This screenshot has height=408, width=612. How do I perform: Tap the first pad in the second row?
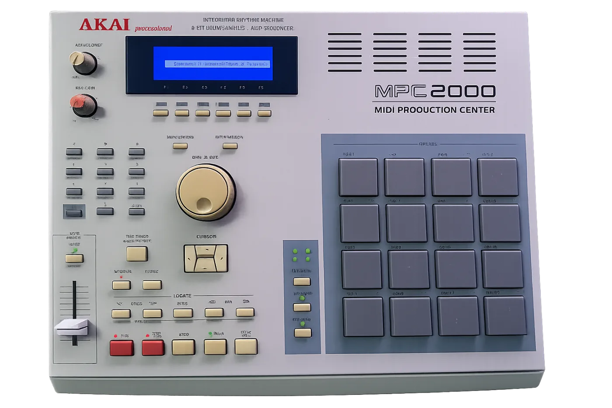tap(360, 223)
